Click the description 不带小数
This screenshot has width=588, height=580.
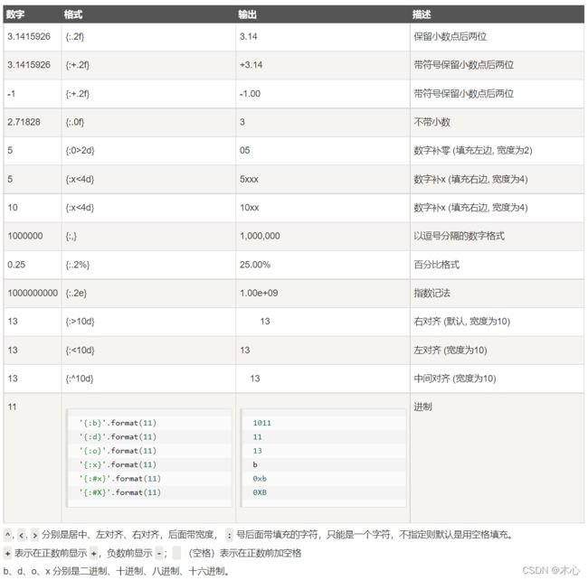[432, 122]
